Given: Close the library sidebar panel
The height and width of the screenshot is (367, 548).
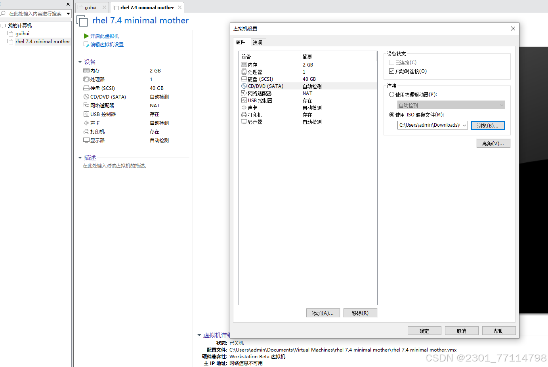Looking at the screenshot, I should pos(68,4).
